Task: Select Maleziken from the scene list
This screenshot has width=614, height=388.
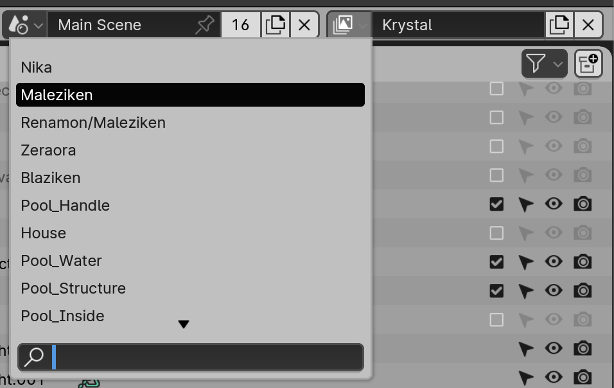Action: click(190, 95)
